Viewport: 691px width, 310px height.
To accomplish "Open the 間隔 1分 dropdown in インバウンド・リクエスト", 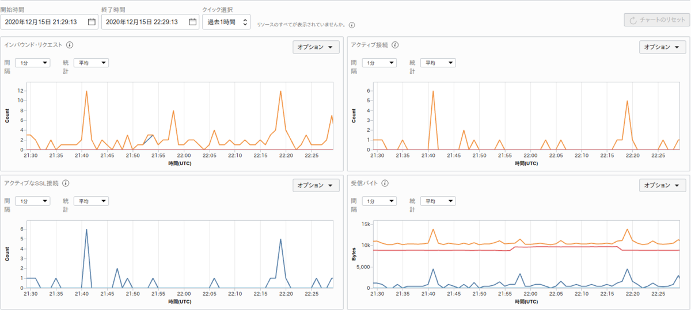I will [33, 63].
